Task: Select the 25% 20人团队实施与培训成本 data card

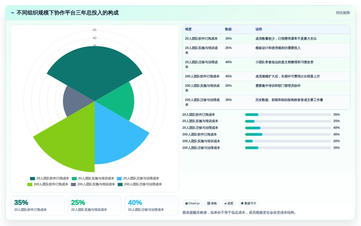Action: pyautogui.click(x=94, y=205)
